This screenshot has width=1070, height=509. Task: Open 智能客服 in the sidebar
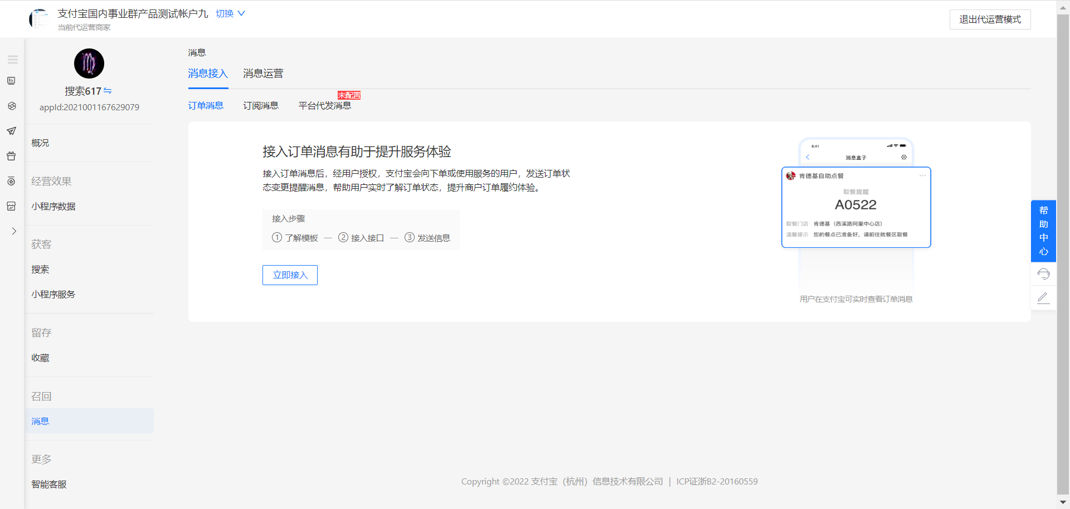49,484
